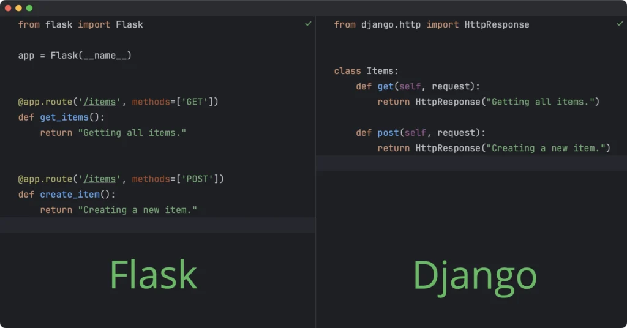Click the class name Items in the Django code
Screen dimensions: 627x328
pyautogui.click(x=382, y=71)
